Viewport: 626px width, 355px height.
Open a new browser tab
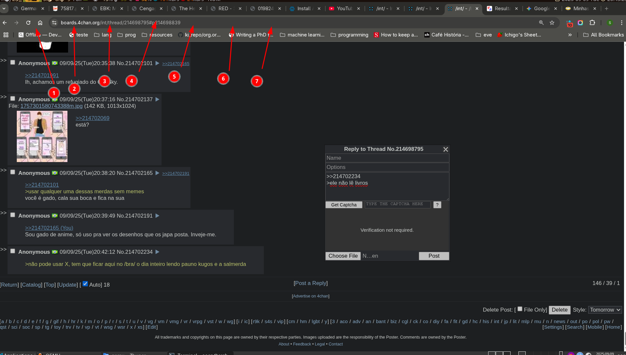(x=607, y=9)
